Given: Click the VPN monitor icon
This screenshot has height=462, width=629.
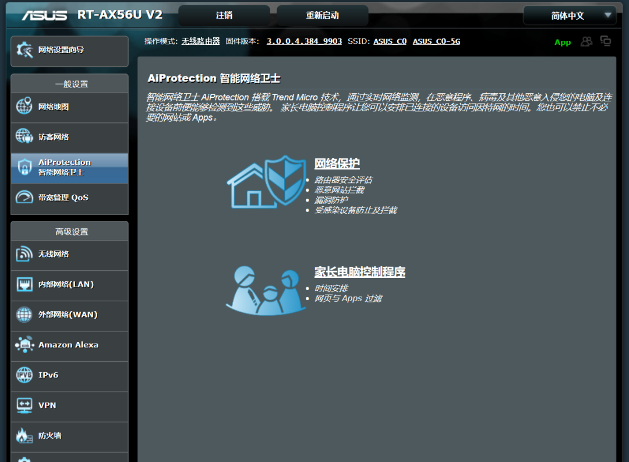Looking at the screenshot, I should 24,405.
